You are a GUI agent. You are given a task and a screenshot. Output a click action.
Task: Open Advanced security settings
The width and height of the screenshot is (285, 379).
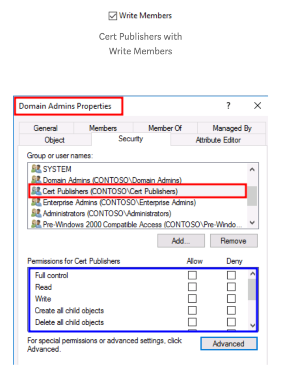point(228,344)
